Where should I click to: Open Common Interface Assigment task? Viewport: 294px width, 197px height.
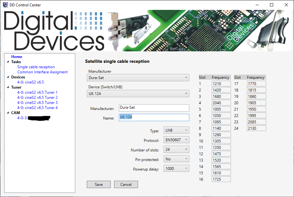click(42, 72)
